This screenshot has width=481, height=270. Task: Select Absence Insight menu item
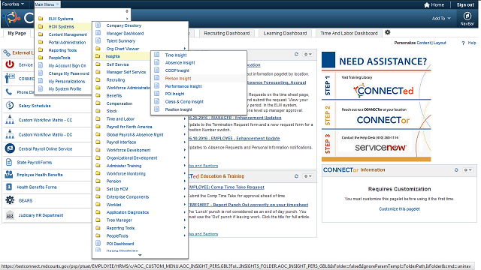[180, 63]
